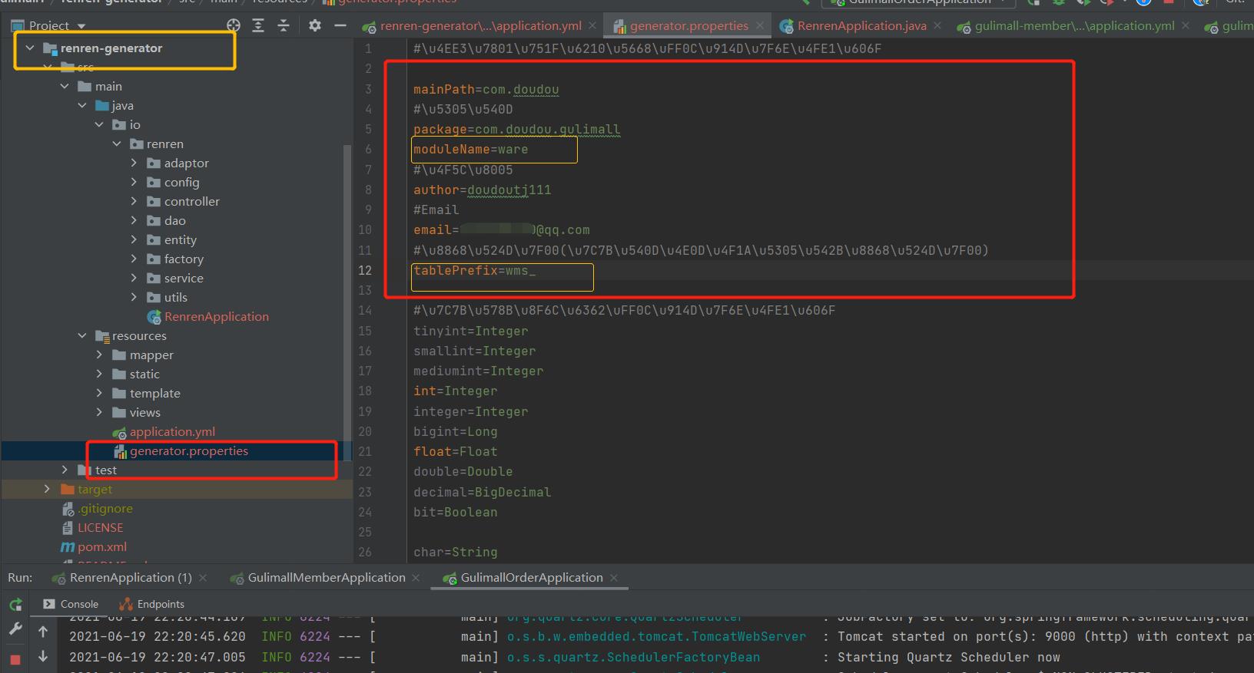Click the mainPath=com.doudou line
The height and width of the screenshot is (673, 1254).
coord(486,90)
